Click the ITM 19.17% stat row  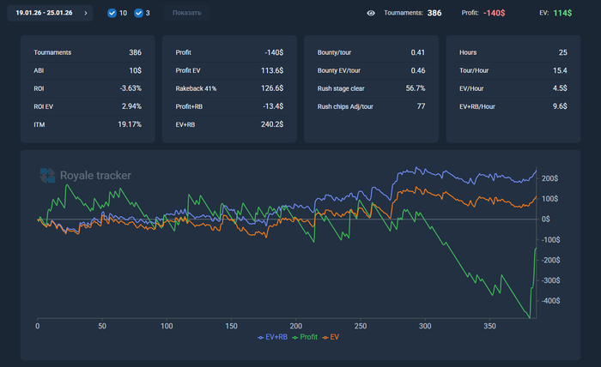(x=88, y=124)
